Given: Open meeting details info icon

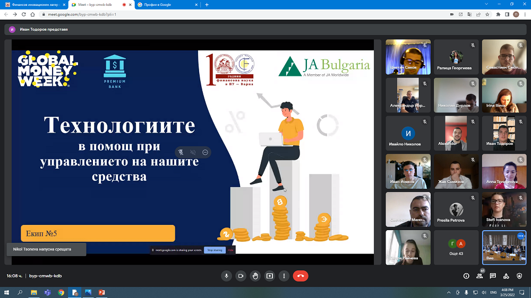Looking at the screenshot, I should (466, 276).
